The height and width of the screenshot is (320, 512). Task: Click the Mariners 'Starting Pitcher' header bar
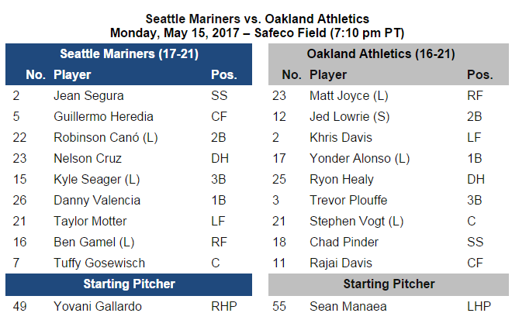point(128,284)
